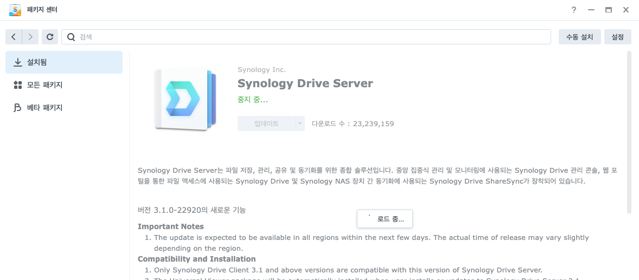Maximize the Package Center window

coord(609,10)
